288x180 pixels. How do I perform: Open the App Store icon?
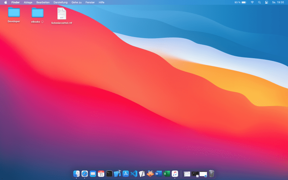126,174
